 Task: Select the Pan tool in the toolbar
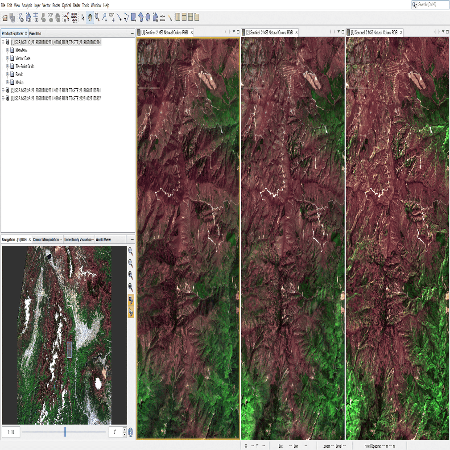tap(90, 18)
